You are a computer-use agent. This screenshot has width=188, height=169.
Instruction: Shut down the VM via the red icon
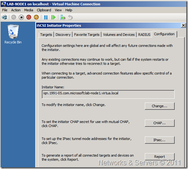click(x=29, y=17)
